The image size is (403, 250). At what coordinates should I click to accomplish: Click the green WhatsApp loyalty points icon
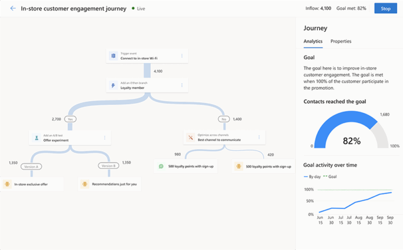point(162,166)
